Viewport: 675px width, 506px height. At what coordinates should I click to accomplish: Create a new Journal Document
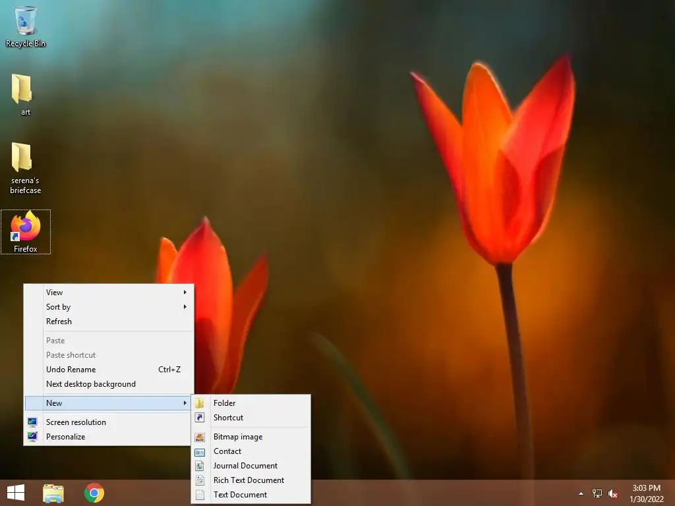(x=251, y=466)
